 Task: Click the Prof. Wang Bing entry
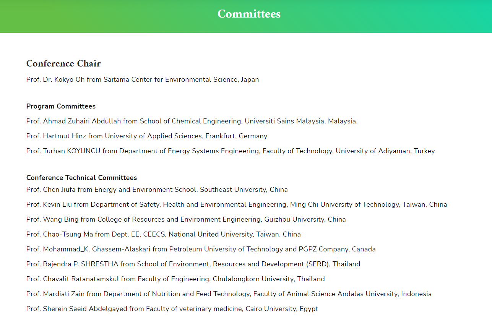(x=186, y=219)
